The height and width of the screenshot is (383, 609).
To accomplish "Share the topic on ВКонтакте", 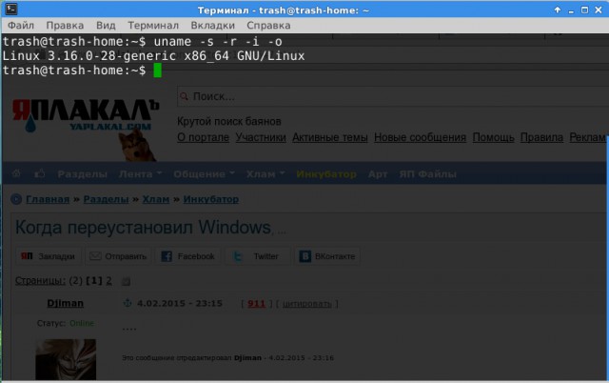I will pos(327,256).
